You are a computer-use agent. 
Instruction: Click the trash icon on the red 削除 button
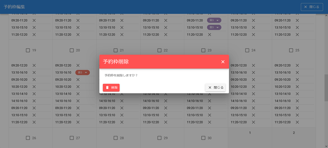coord(107,87)
